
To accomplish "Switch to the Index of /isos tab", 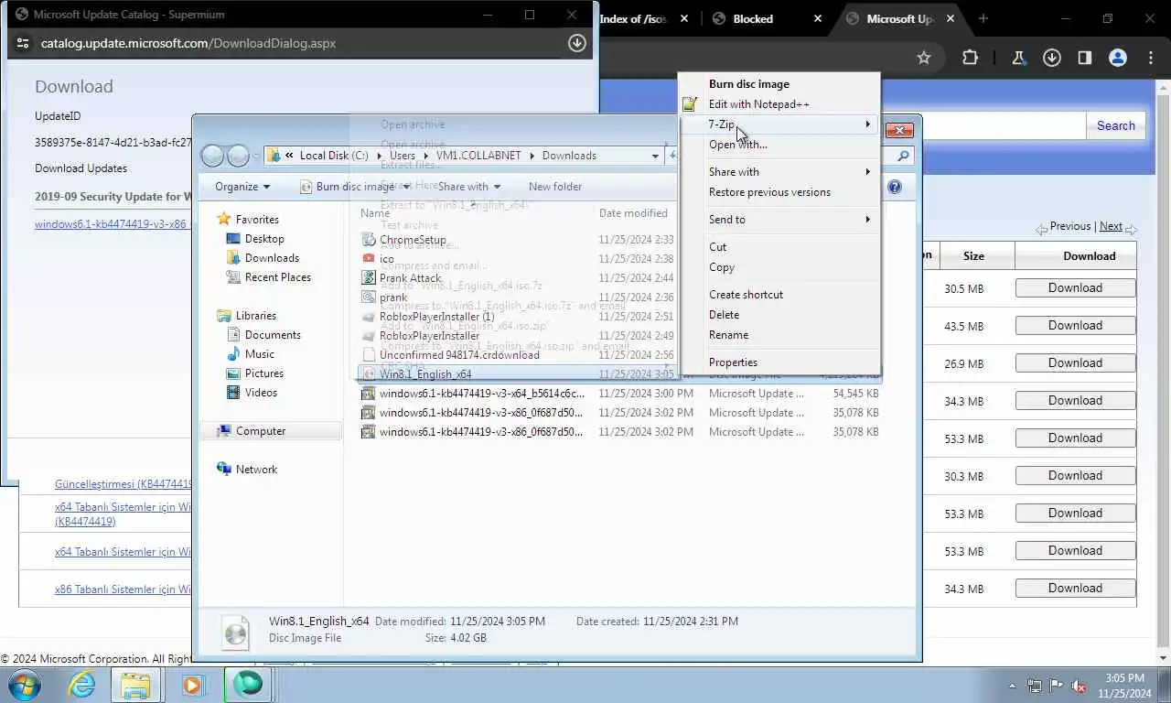I will click(x=644, y=18).
